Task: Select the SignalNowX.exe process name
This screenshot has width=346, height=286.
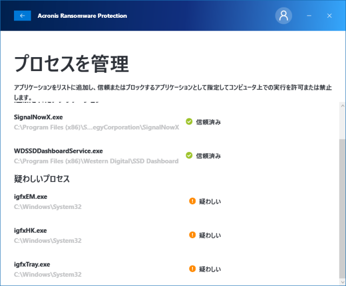Action: click(38, 117)
